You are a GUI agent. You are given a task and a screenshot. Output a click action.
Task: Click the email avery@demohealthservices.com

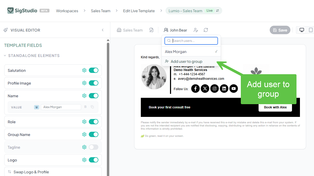tap(201, 79)
